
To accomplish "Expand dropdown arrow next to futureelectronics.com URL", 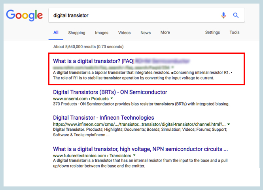I will 134,156.
